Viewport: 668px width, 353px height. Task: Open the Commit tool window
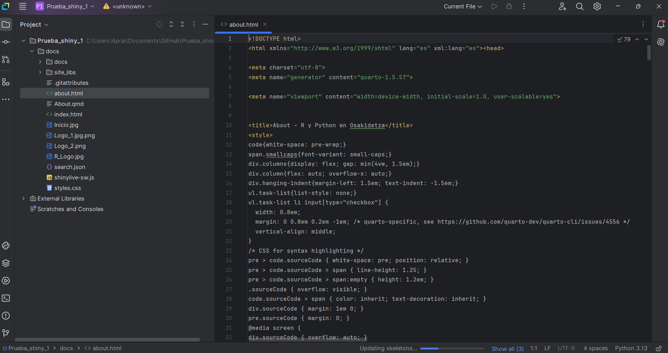6,42
